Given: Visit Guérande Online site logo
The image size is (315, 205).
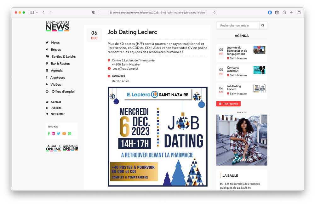Looking at the screenshot, I should point(70,148).
